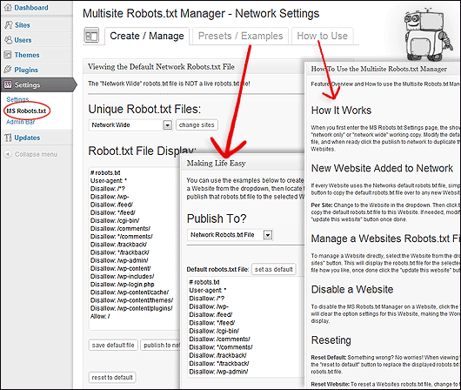Switch to How to Use tab

[322, 36]
